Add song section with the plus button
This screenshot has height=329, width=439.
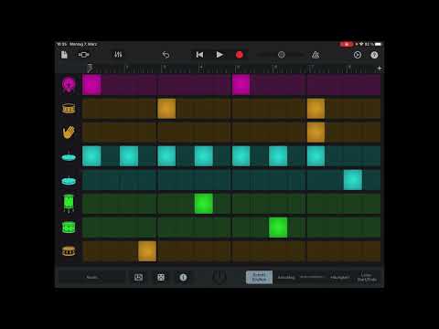[379, 69]
